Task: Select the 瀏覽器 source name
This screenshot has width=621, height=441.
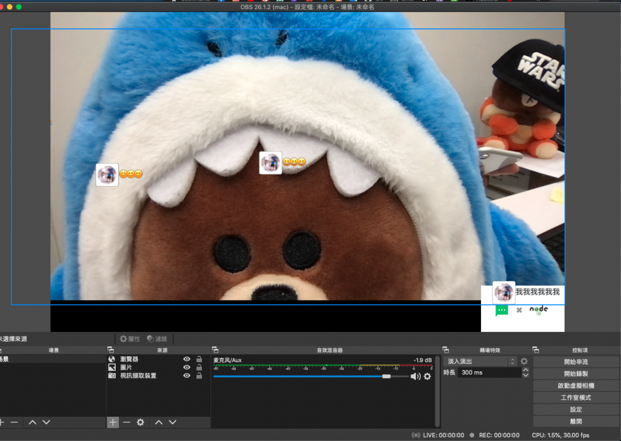Action: tap(129, 359)
